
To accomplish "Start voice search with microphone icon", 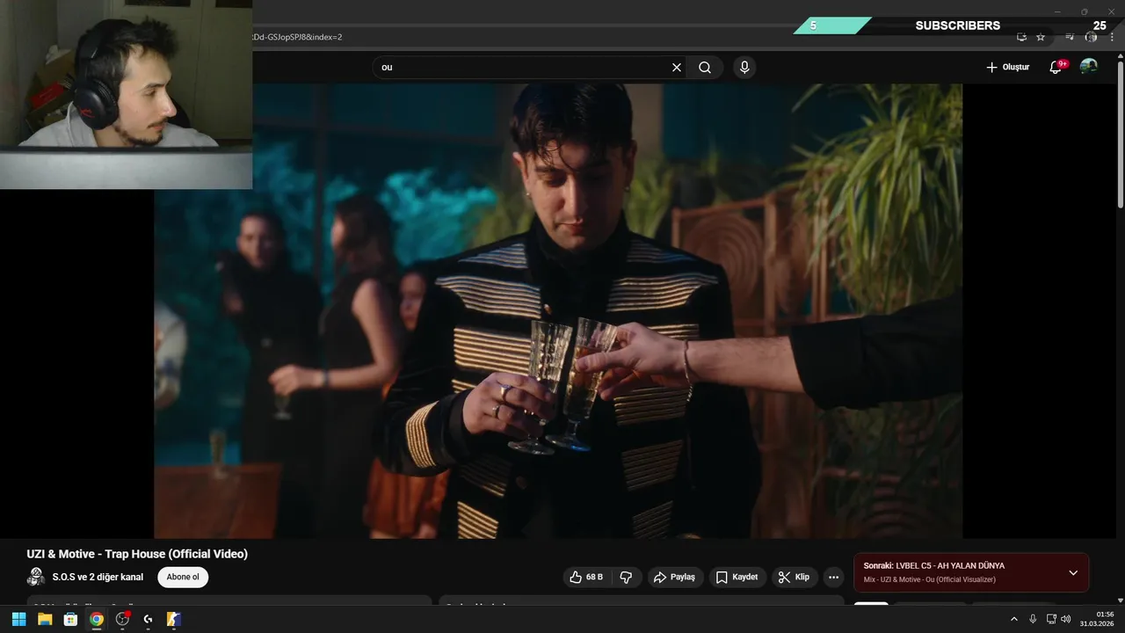I will (x=744, y=68).
